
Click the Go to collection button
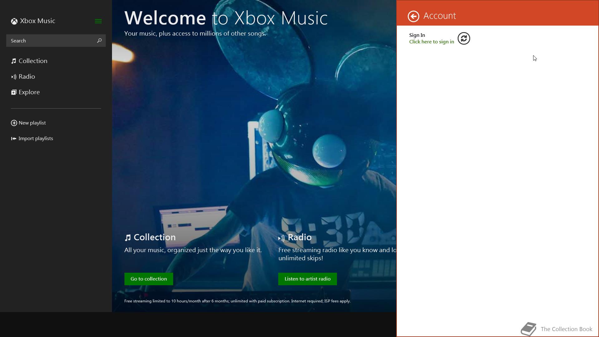[149, 279]
